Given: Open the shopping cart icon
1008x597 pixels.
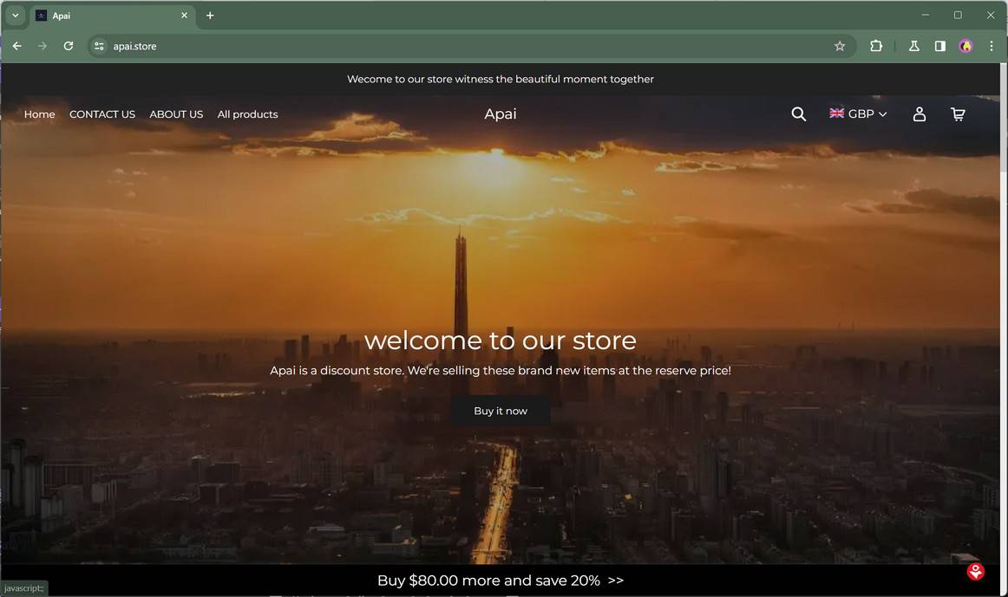Looking at the screenshot, I should (x=958, y=114).
